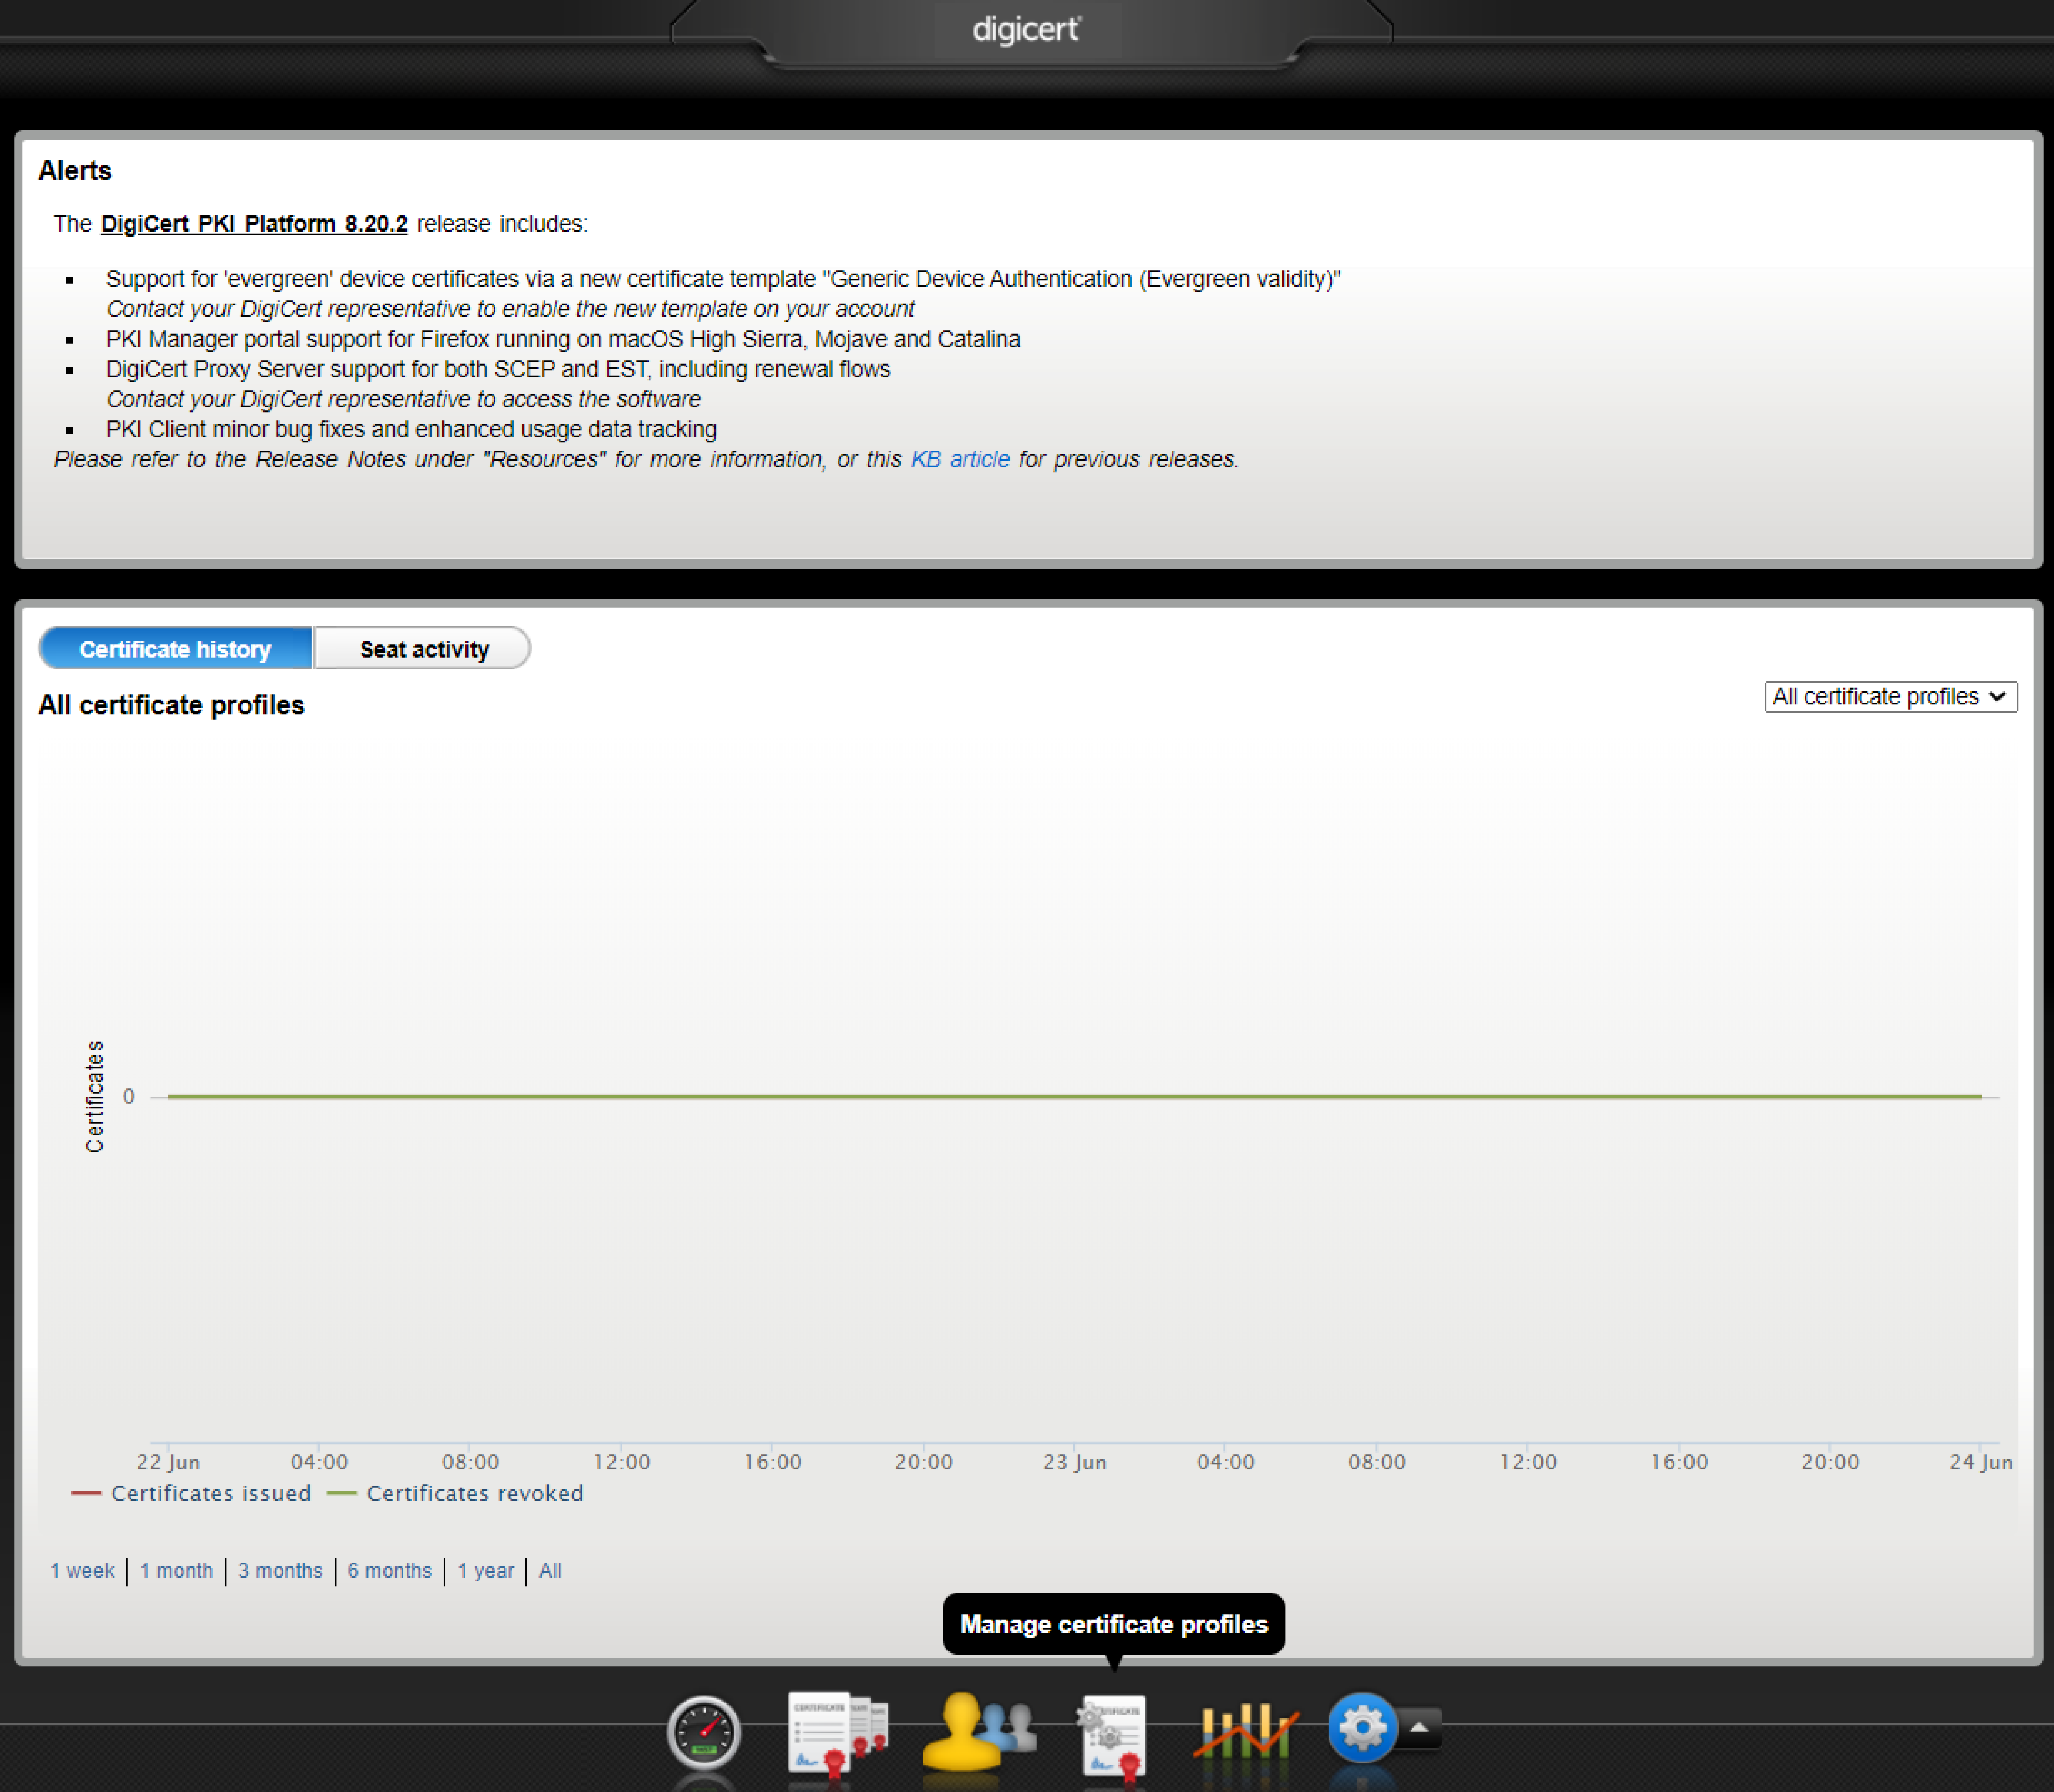Toggle the Certificates issued legend series

coord(210,1493)
